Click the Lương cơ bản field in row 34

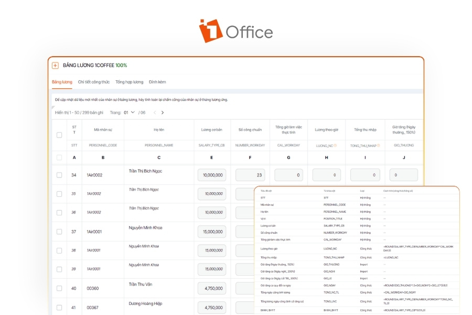(212, 175)
